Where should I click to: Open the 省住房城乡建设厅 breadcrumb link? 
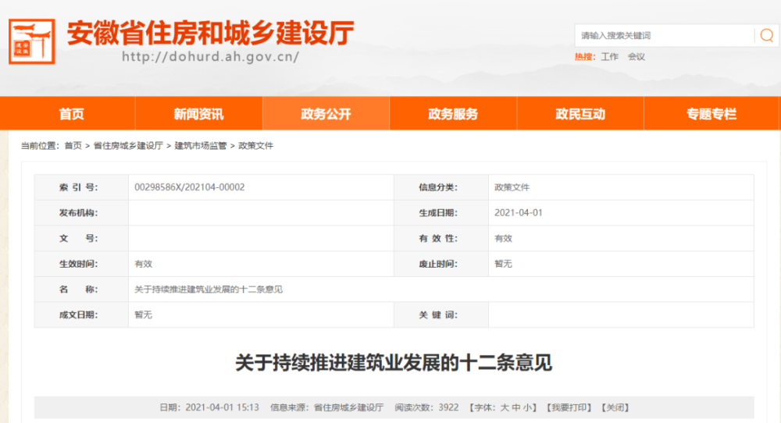129,145
